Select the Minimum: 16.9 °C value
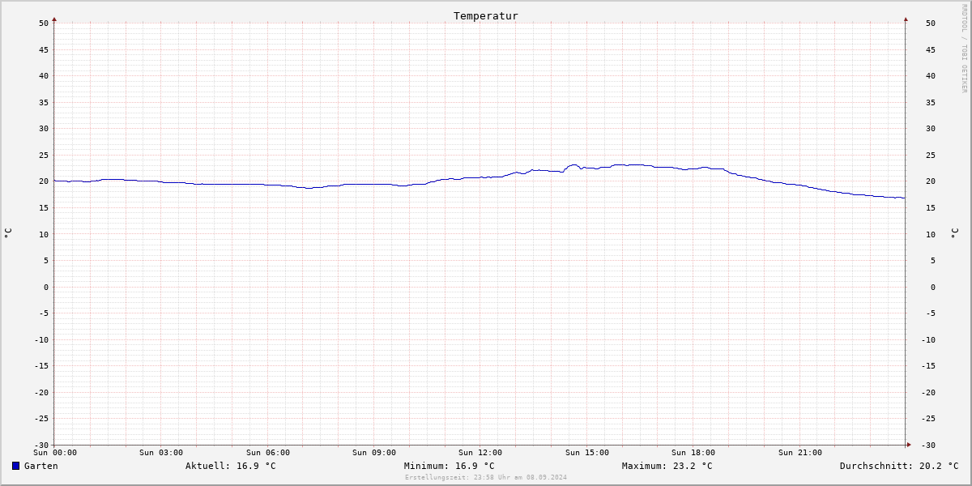The width and height of the screenshot is (972, 486). [x=450, y=466]
